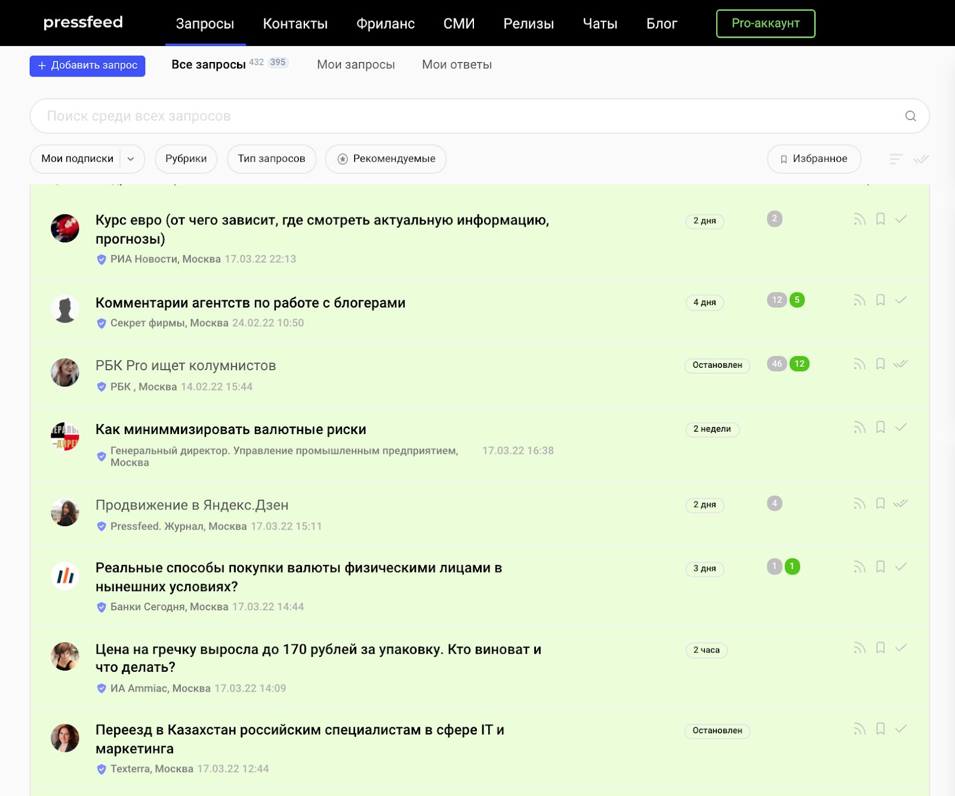955x796 pixels.
Task: Open РИА Новости author avatar
Action: click(65, 228)
